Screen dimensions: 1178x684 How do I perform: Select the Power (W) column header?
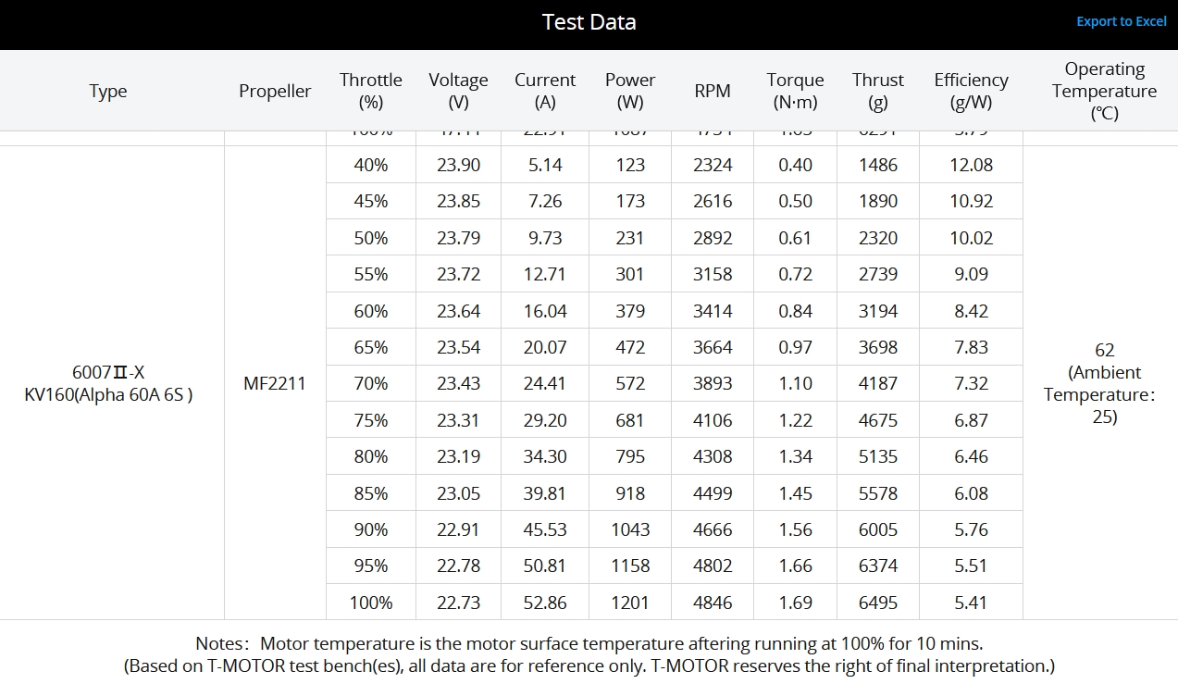(x=630, y=91)
